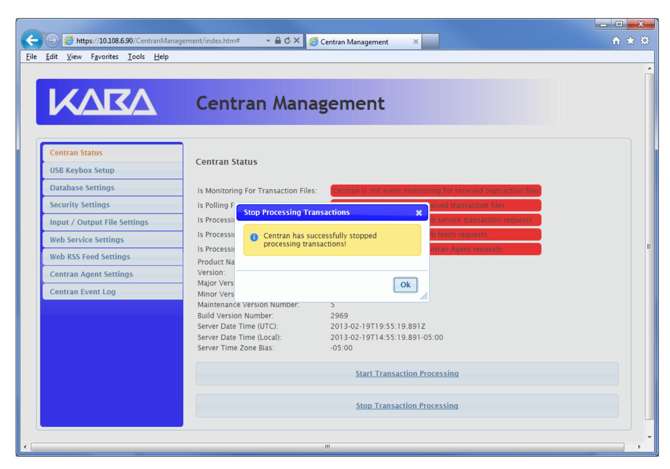Click the vertical scrollbar up arrow

(x=649, y=68)
